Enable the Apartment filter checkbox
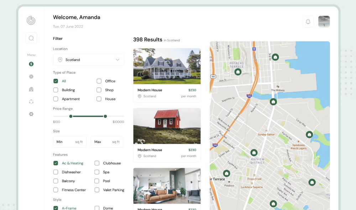 56,99
